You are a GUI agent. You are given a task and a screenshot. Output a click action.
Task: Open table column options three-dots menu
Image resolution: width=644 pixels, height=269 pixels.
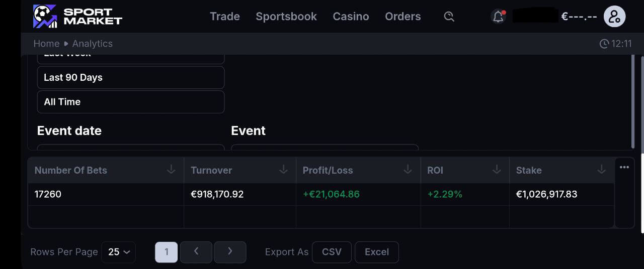[624, 168]
